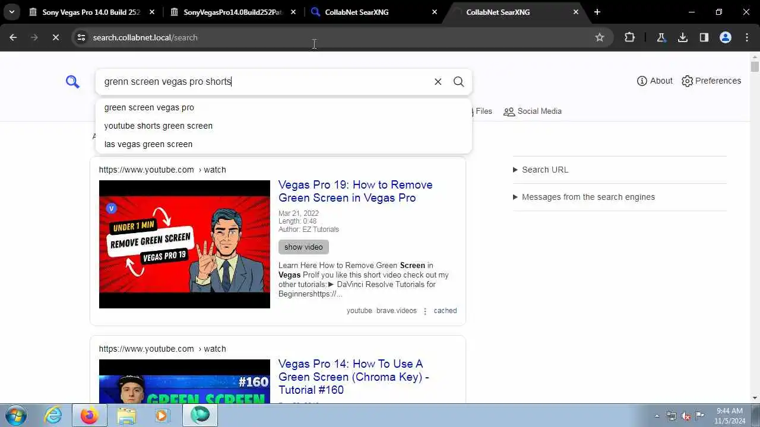Viewport: 760px width, 427px height.
Task: Open Action Center flag icon
Action: [700, 416]
